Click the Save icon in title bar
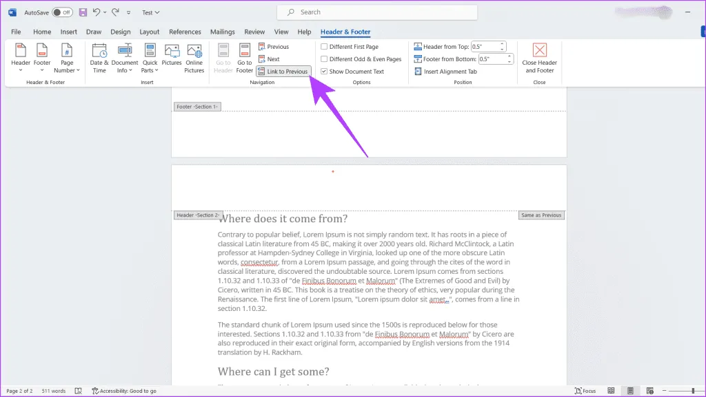 tap(83, 12)
